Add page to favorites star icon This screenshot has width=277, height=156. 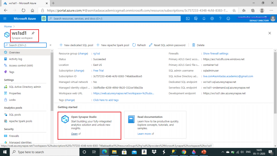pos(234,11)
